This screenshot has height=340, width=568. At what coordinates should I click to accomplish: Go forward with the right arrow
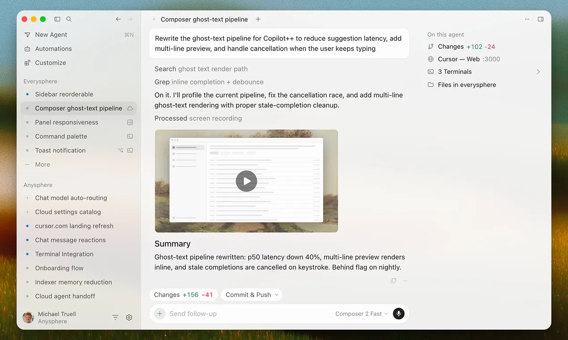(x=130, y=19)
